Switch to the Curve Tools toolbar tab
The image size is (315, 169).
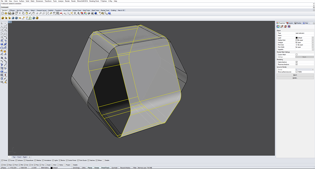[x=67, y=10]
